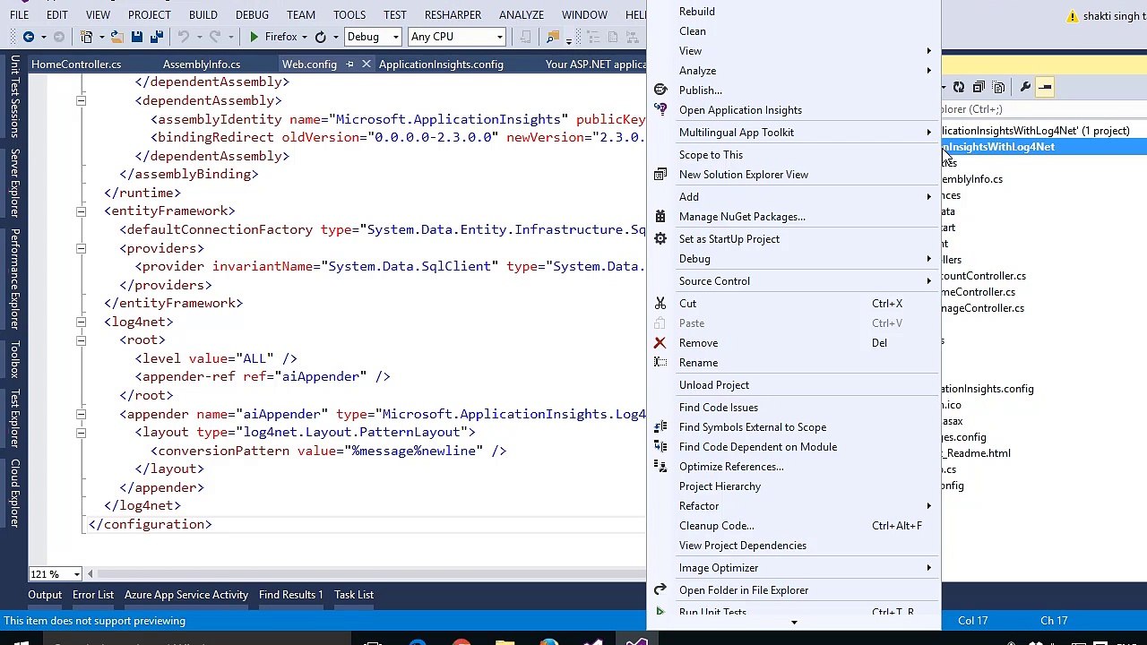Screen dimensions: 1147x645
Task: Click Collapse All icon in Solution Explorer
Action: pos(979,87)
